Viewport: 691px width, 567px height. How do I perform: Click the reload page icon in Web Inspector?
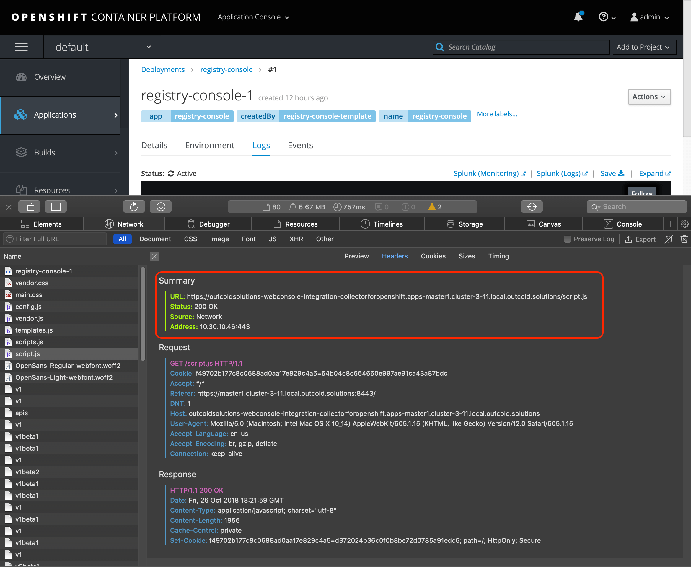[x=134, y=206]
